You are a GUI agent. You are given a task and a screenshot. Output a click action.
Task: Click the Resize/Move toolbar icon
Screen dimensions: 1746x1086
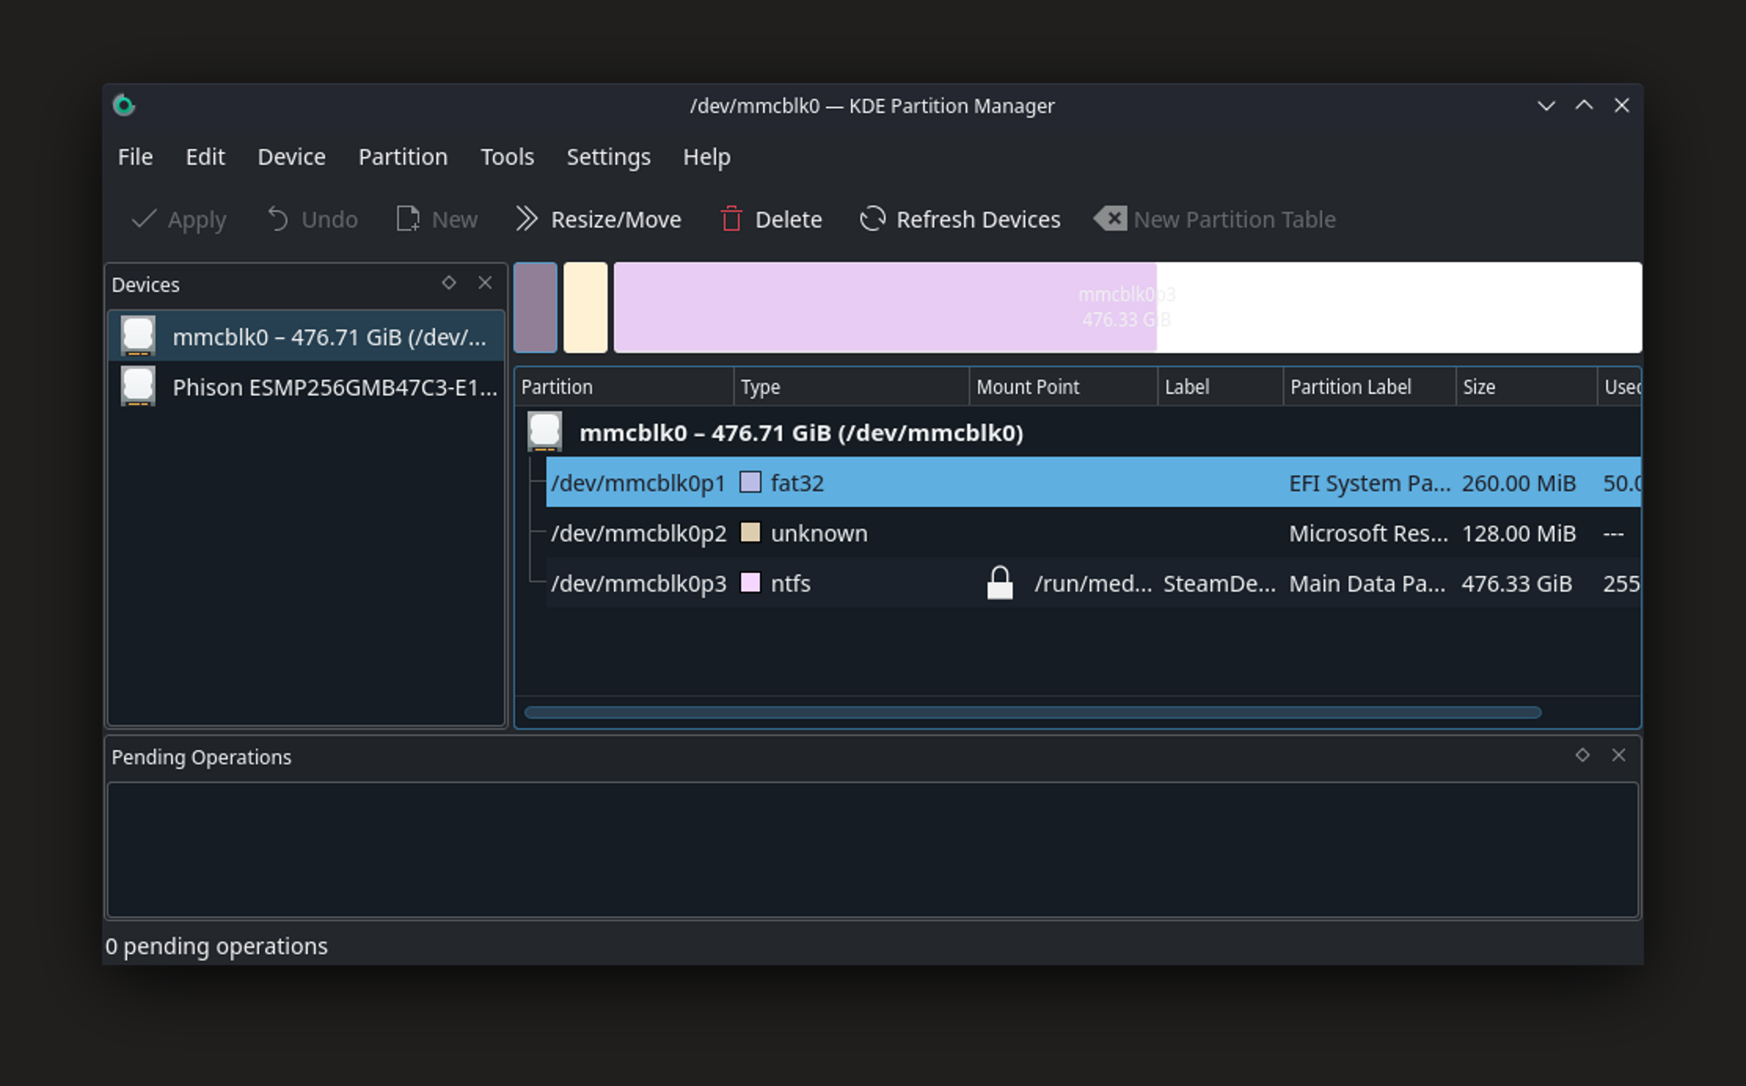[x=526, y=219]
